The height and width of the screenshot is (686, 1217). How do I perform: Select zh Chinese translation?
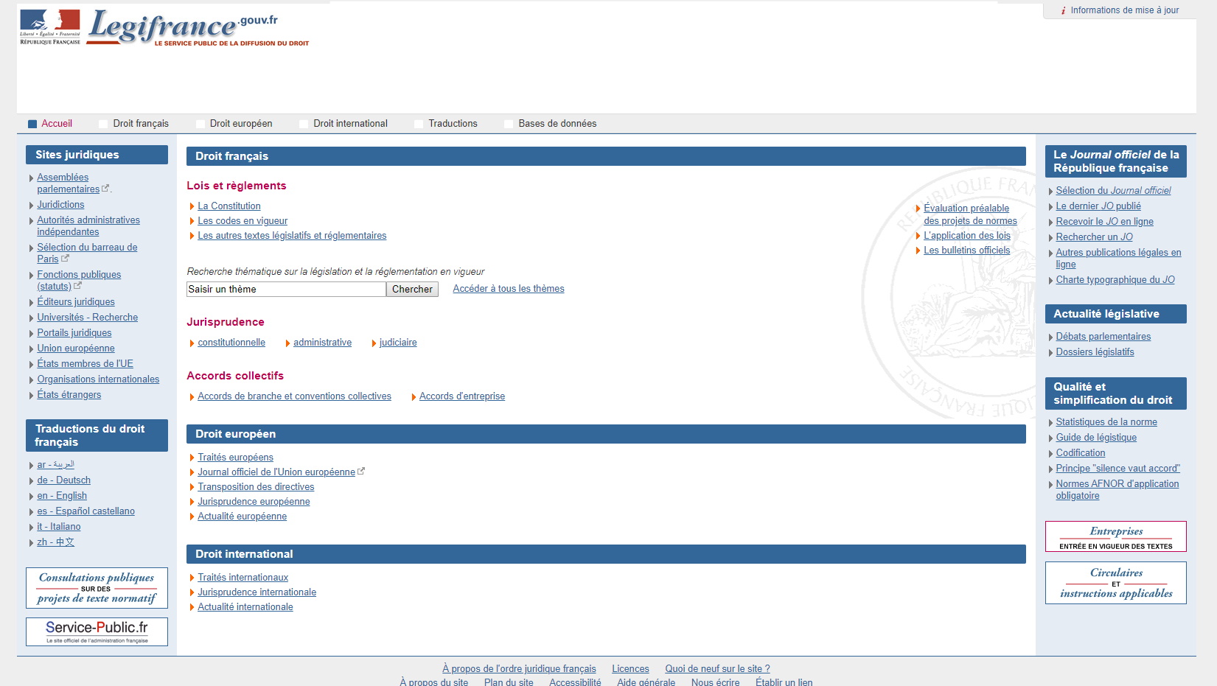click(55, 542)
